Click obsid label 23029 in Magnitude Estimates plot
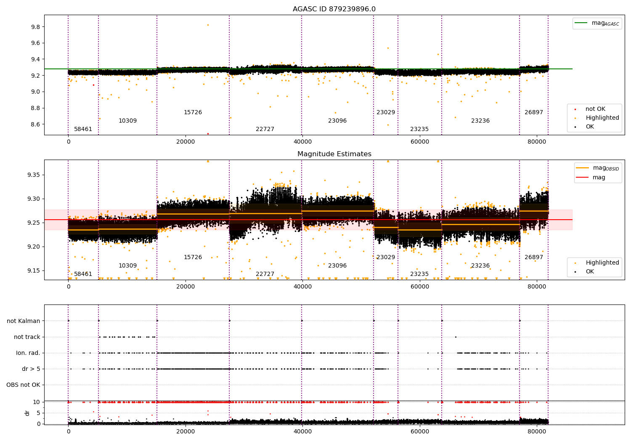 (x=386, y=257)
